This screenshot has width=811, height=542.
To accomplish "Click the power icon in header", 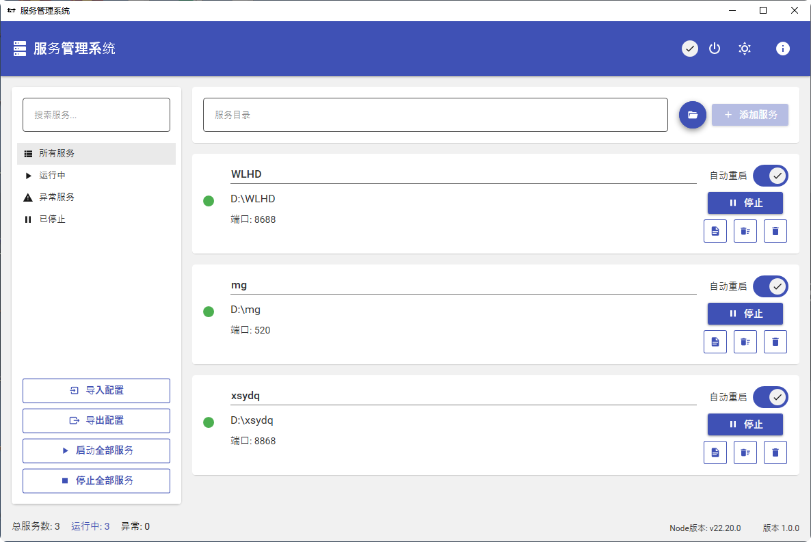I will (x=715, y=49).
